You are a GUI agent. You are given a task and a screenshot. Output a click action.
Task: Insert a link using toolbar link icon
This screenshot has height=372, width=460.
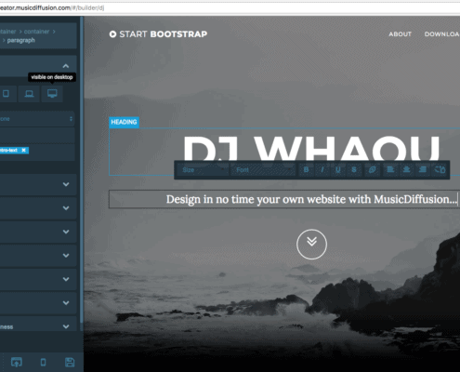tap(372, 169)
